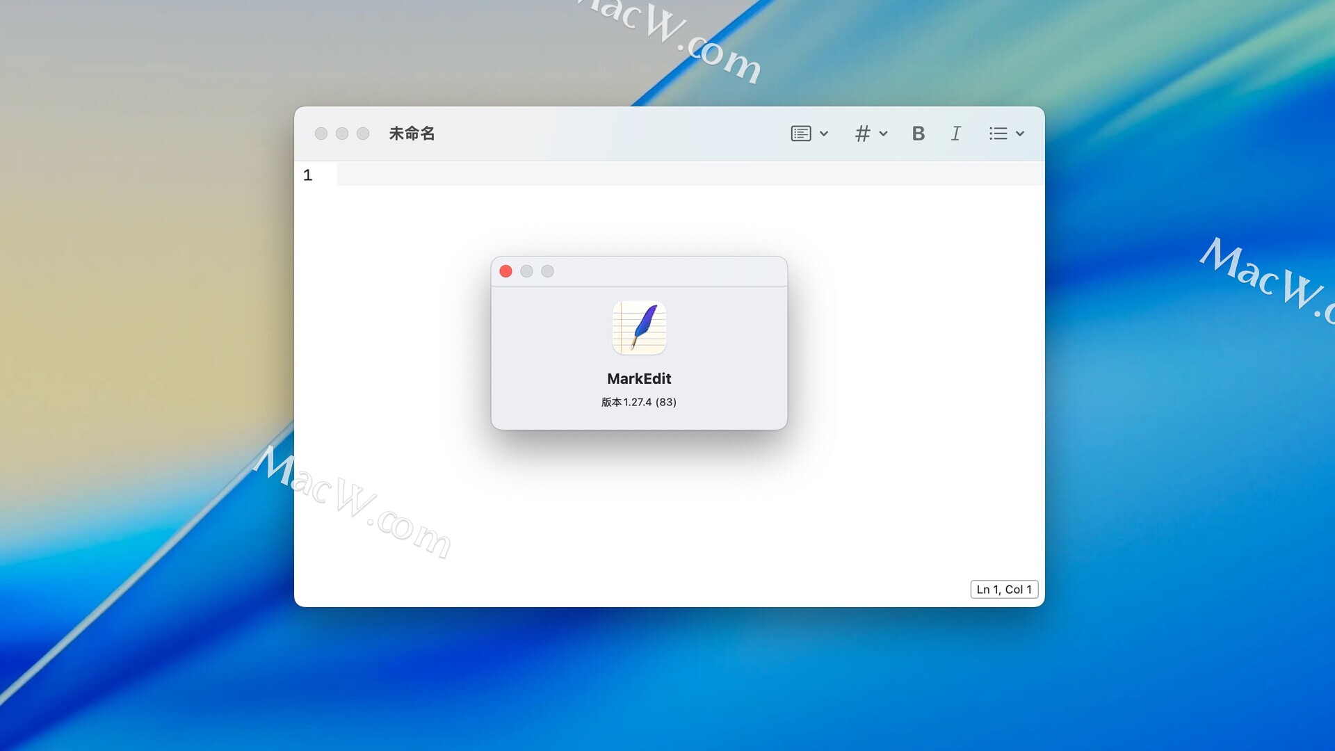The width and height of the screenshot is (1335, 751).
Task: Click the heading hash symbol icon
Action: coord(862,134)
